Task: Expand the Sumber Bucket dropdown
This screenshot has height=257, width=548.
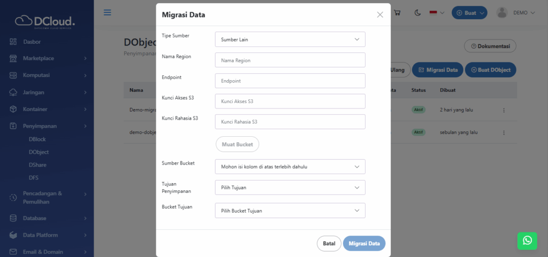Action: (x=290, y=167)
